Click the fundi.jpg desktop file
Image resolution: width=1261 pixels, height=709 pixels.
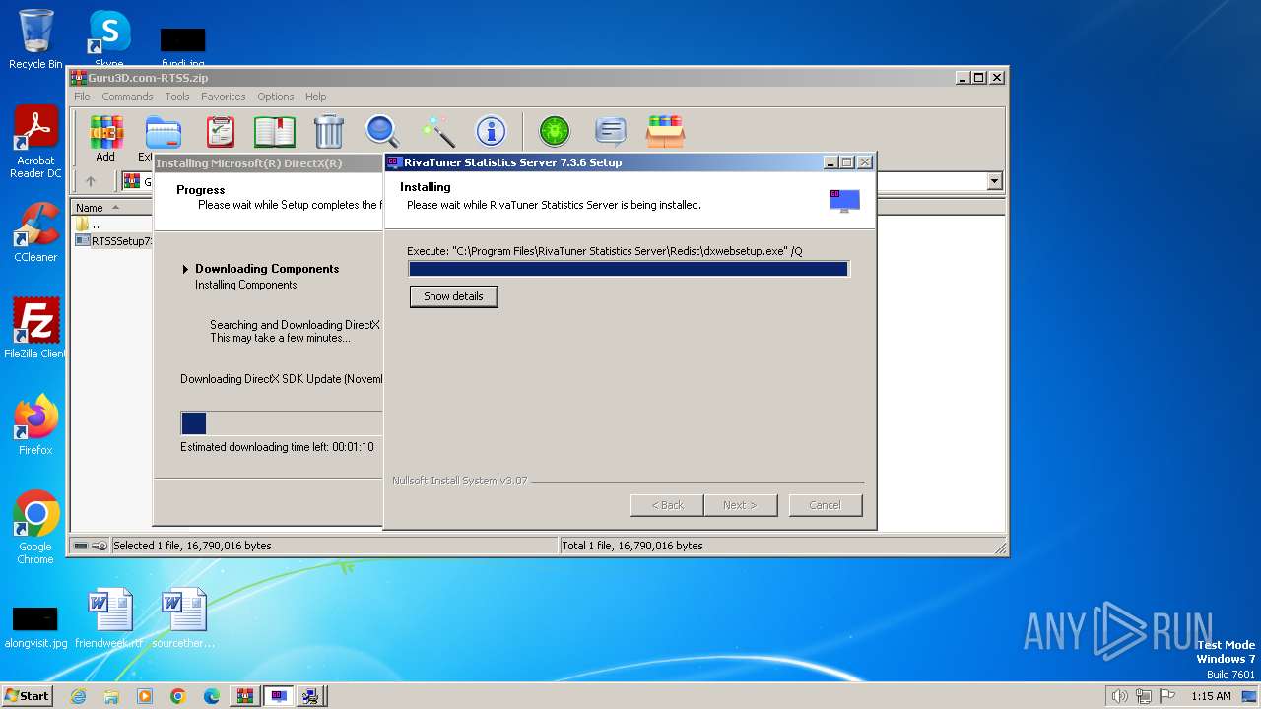tap(183, 45)
